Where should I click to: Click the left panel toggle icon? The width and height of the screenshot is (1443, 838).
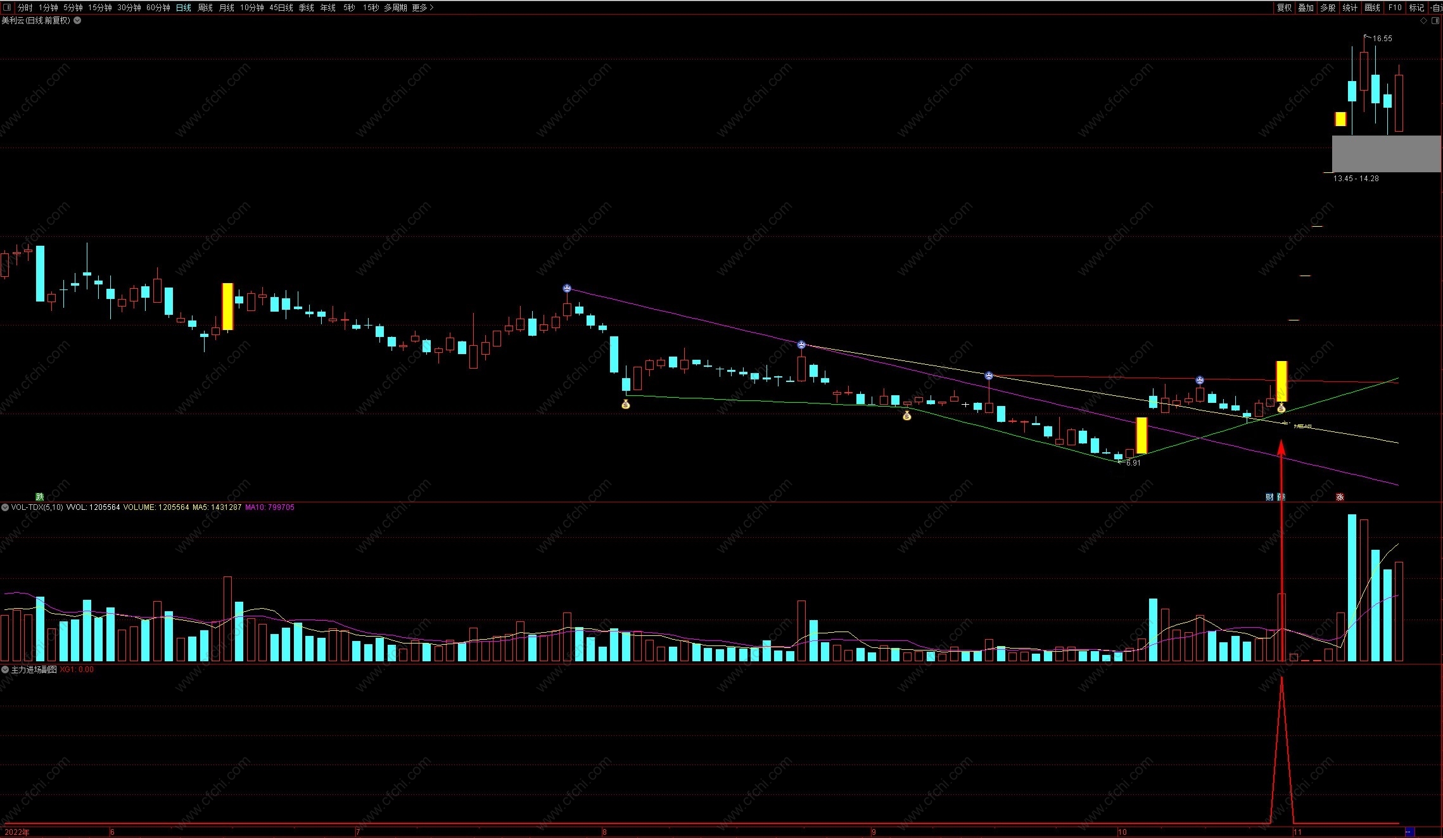(x=7, y=8)
